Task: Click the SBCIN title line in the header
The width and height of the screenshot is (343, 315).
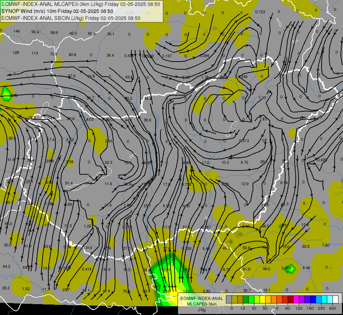Action: click(x=71, y=18)
